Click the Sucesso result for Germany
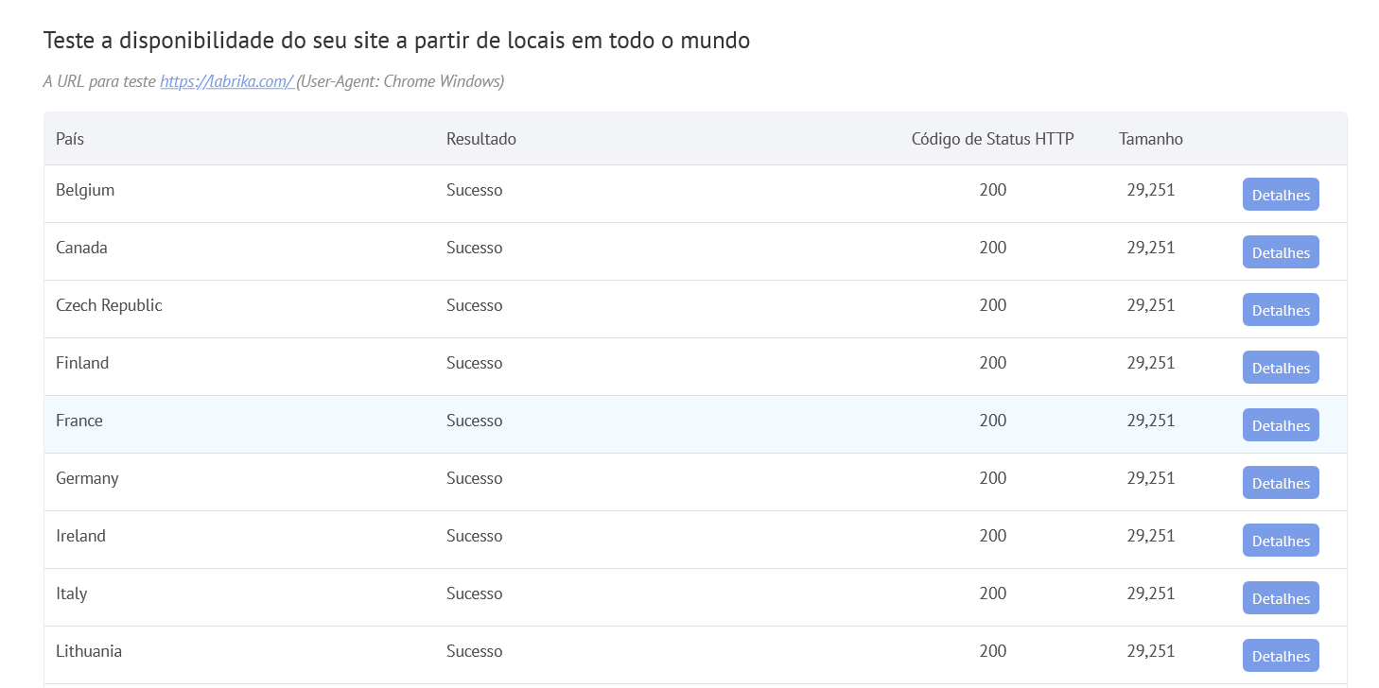Viewport: 1379px width, 688px height. pos(474,478)
